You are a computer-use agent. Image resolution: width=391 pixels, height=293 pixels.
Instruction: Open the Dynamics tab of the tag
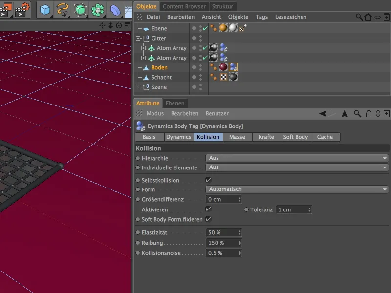179,137
